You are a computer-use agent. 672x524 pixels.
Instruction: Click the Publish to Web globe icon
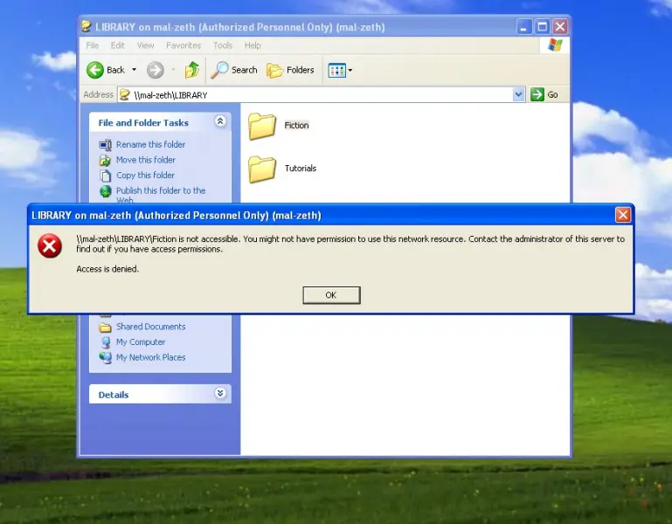click(x=106, y=191)
